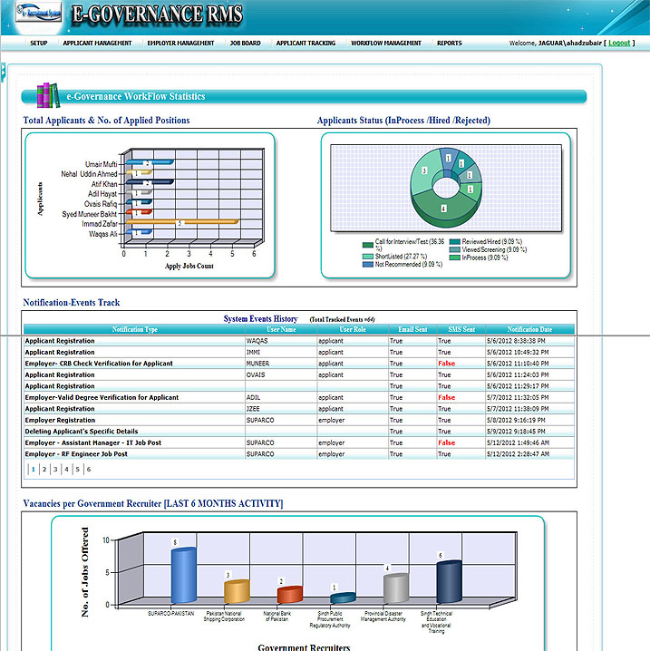650x651 pixels.
Task: Click the doughnut slice labeled 3
Action: tap(424, 170)
